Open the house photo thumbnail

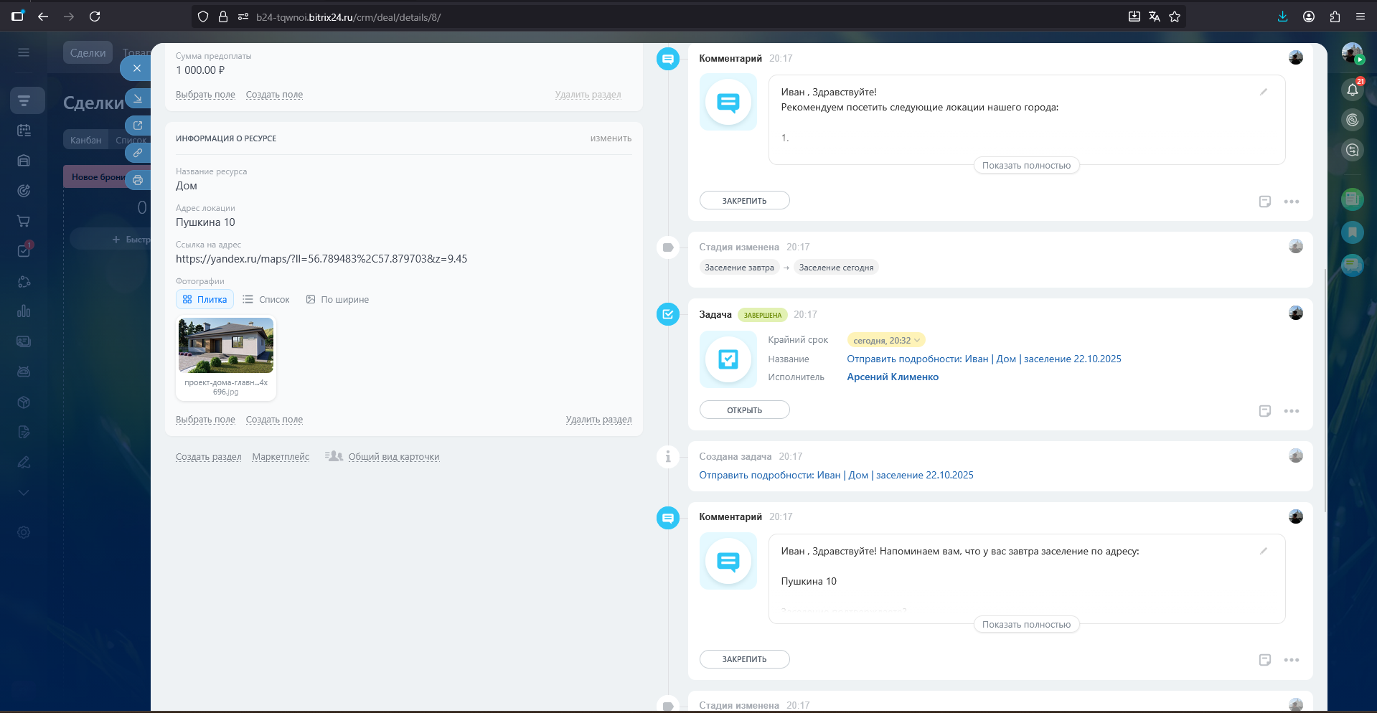coord(226,346)
